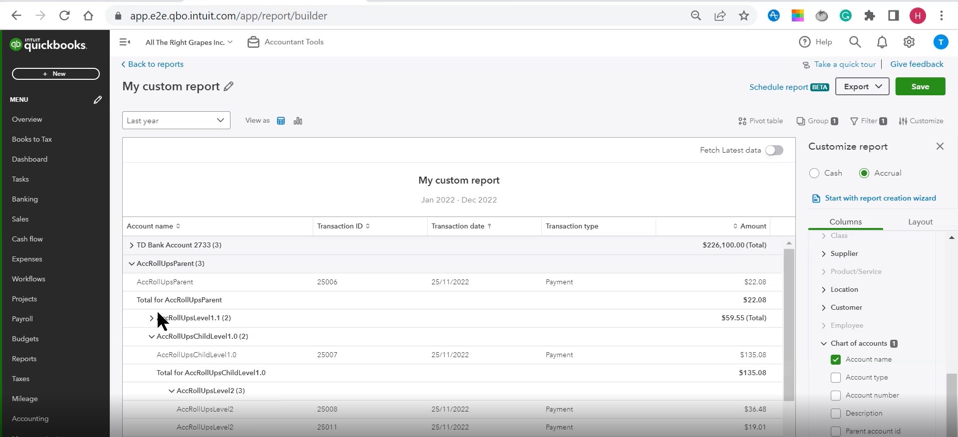This screenshot has width=958, height=437.
Task: Toggle Fetch Latest data switch
Action: (774, 150)
